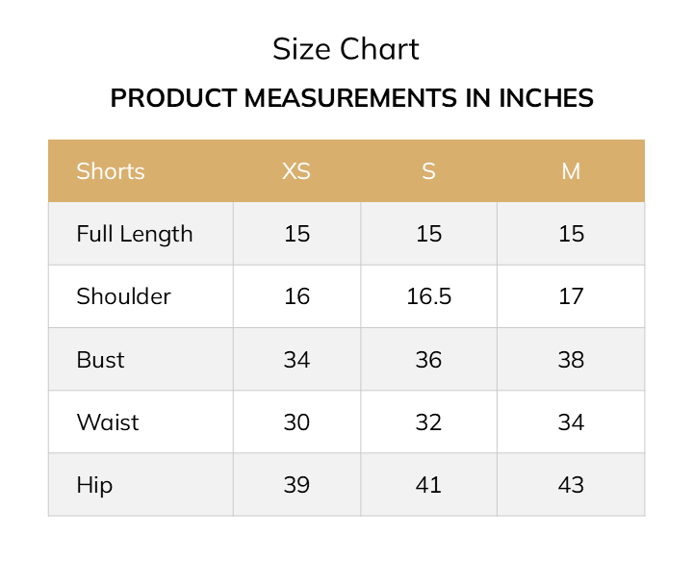Select the S shoulder value 16.5

click(428, 296)
